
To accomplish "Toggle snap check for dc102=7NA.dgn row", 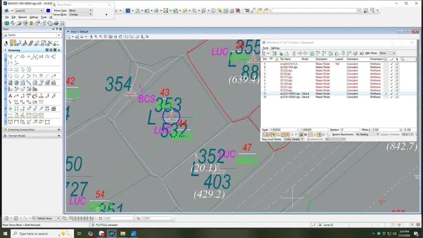I will 392,67.
